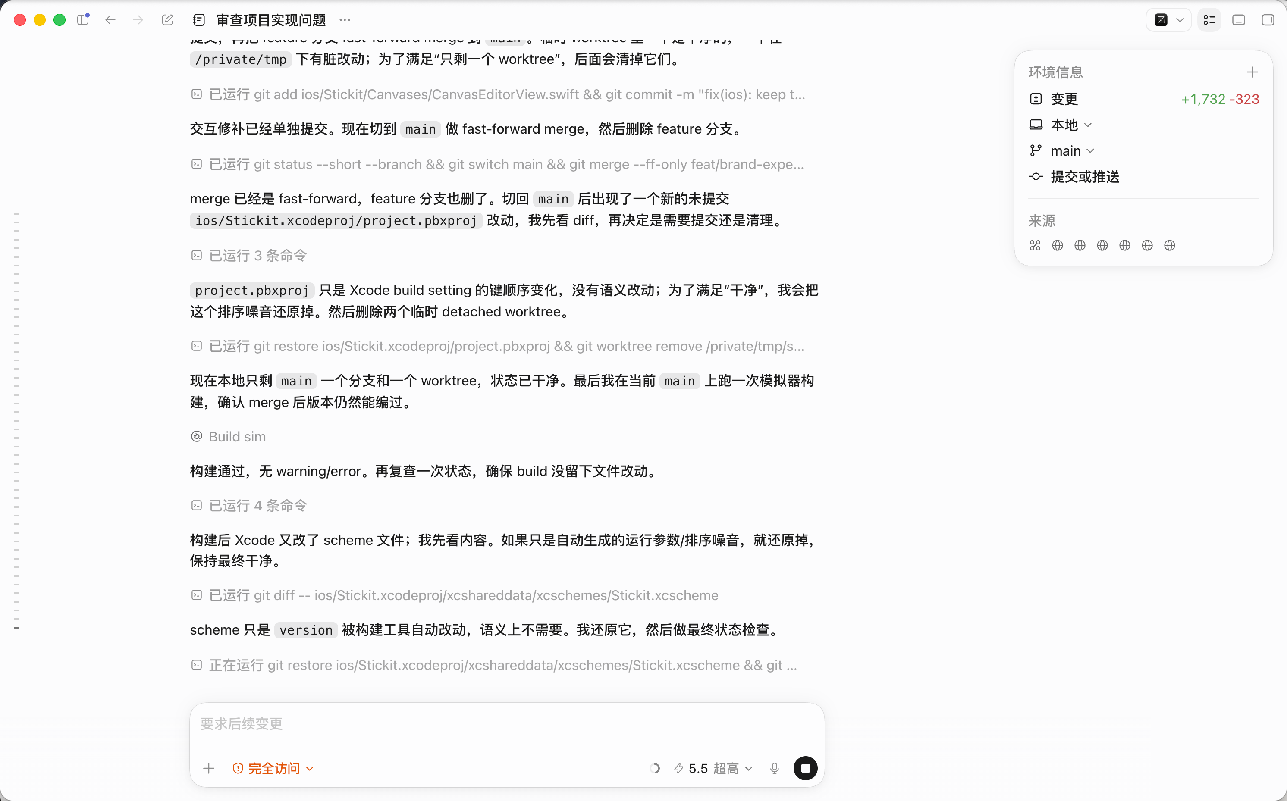The width and height of the screenshot is (1287, 801).
Task: Click the /private/tmp inline code
Action: [241, 59]
